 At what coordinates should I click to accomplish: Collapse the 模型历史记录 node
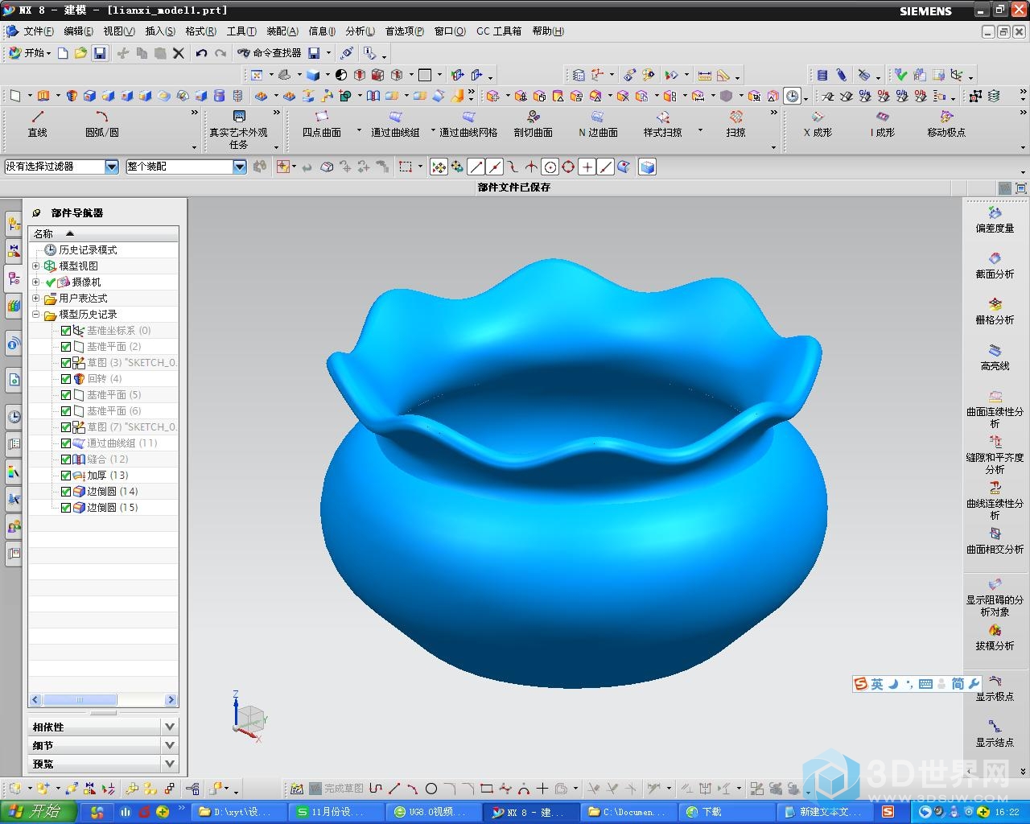(35, 314)
